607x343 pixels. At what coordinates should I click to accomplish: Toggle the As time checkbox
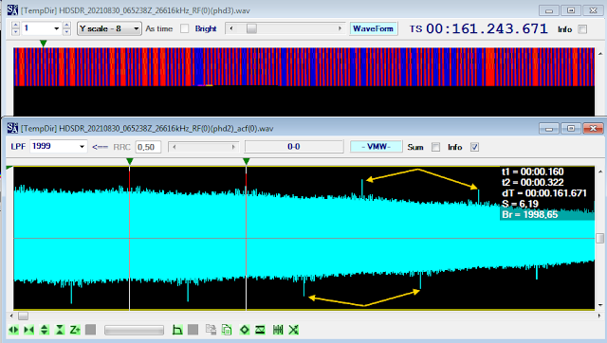tap(185, 28)
